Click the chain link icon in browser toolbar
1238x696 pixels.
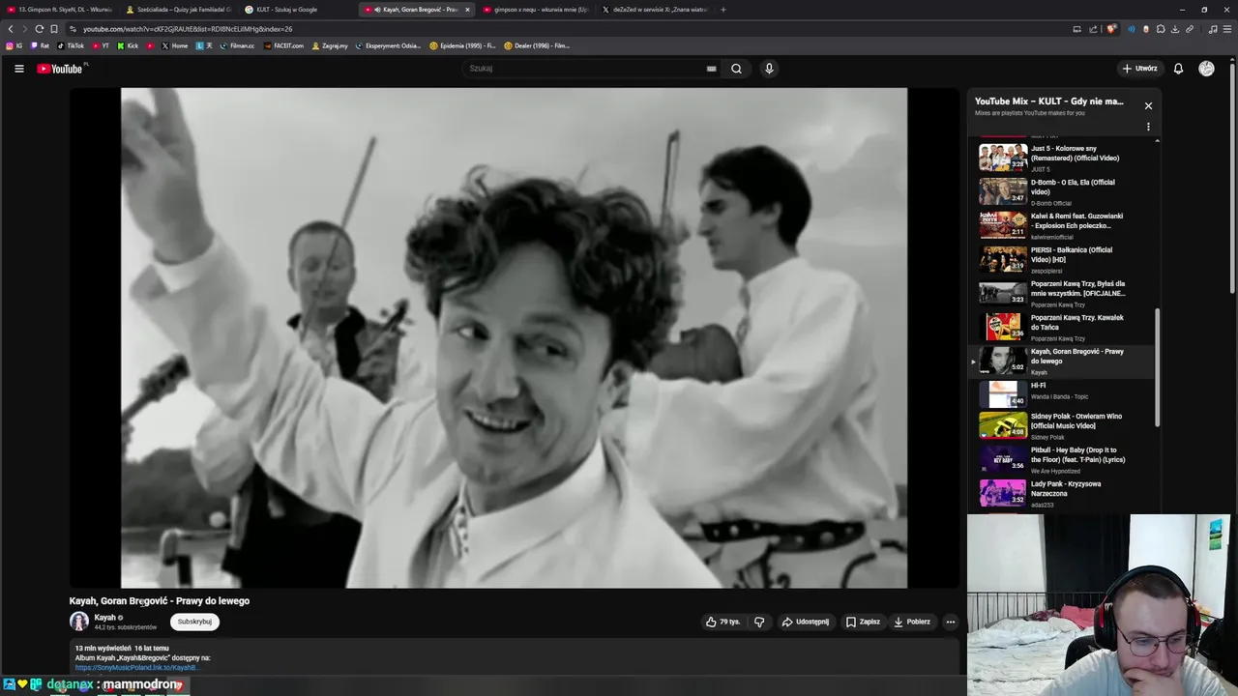pos(1189,29)
